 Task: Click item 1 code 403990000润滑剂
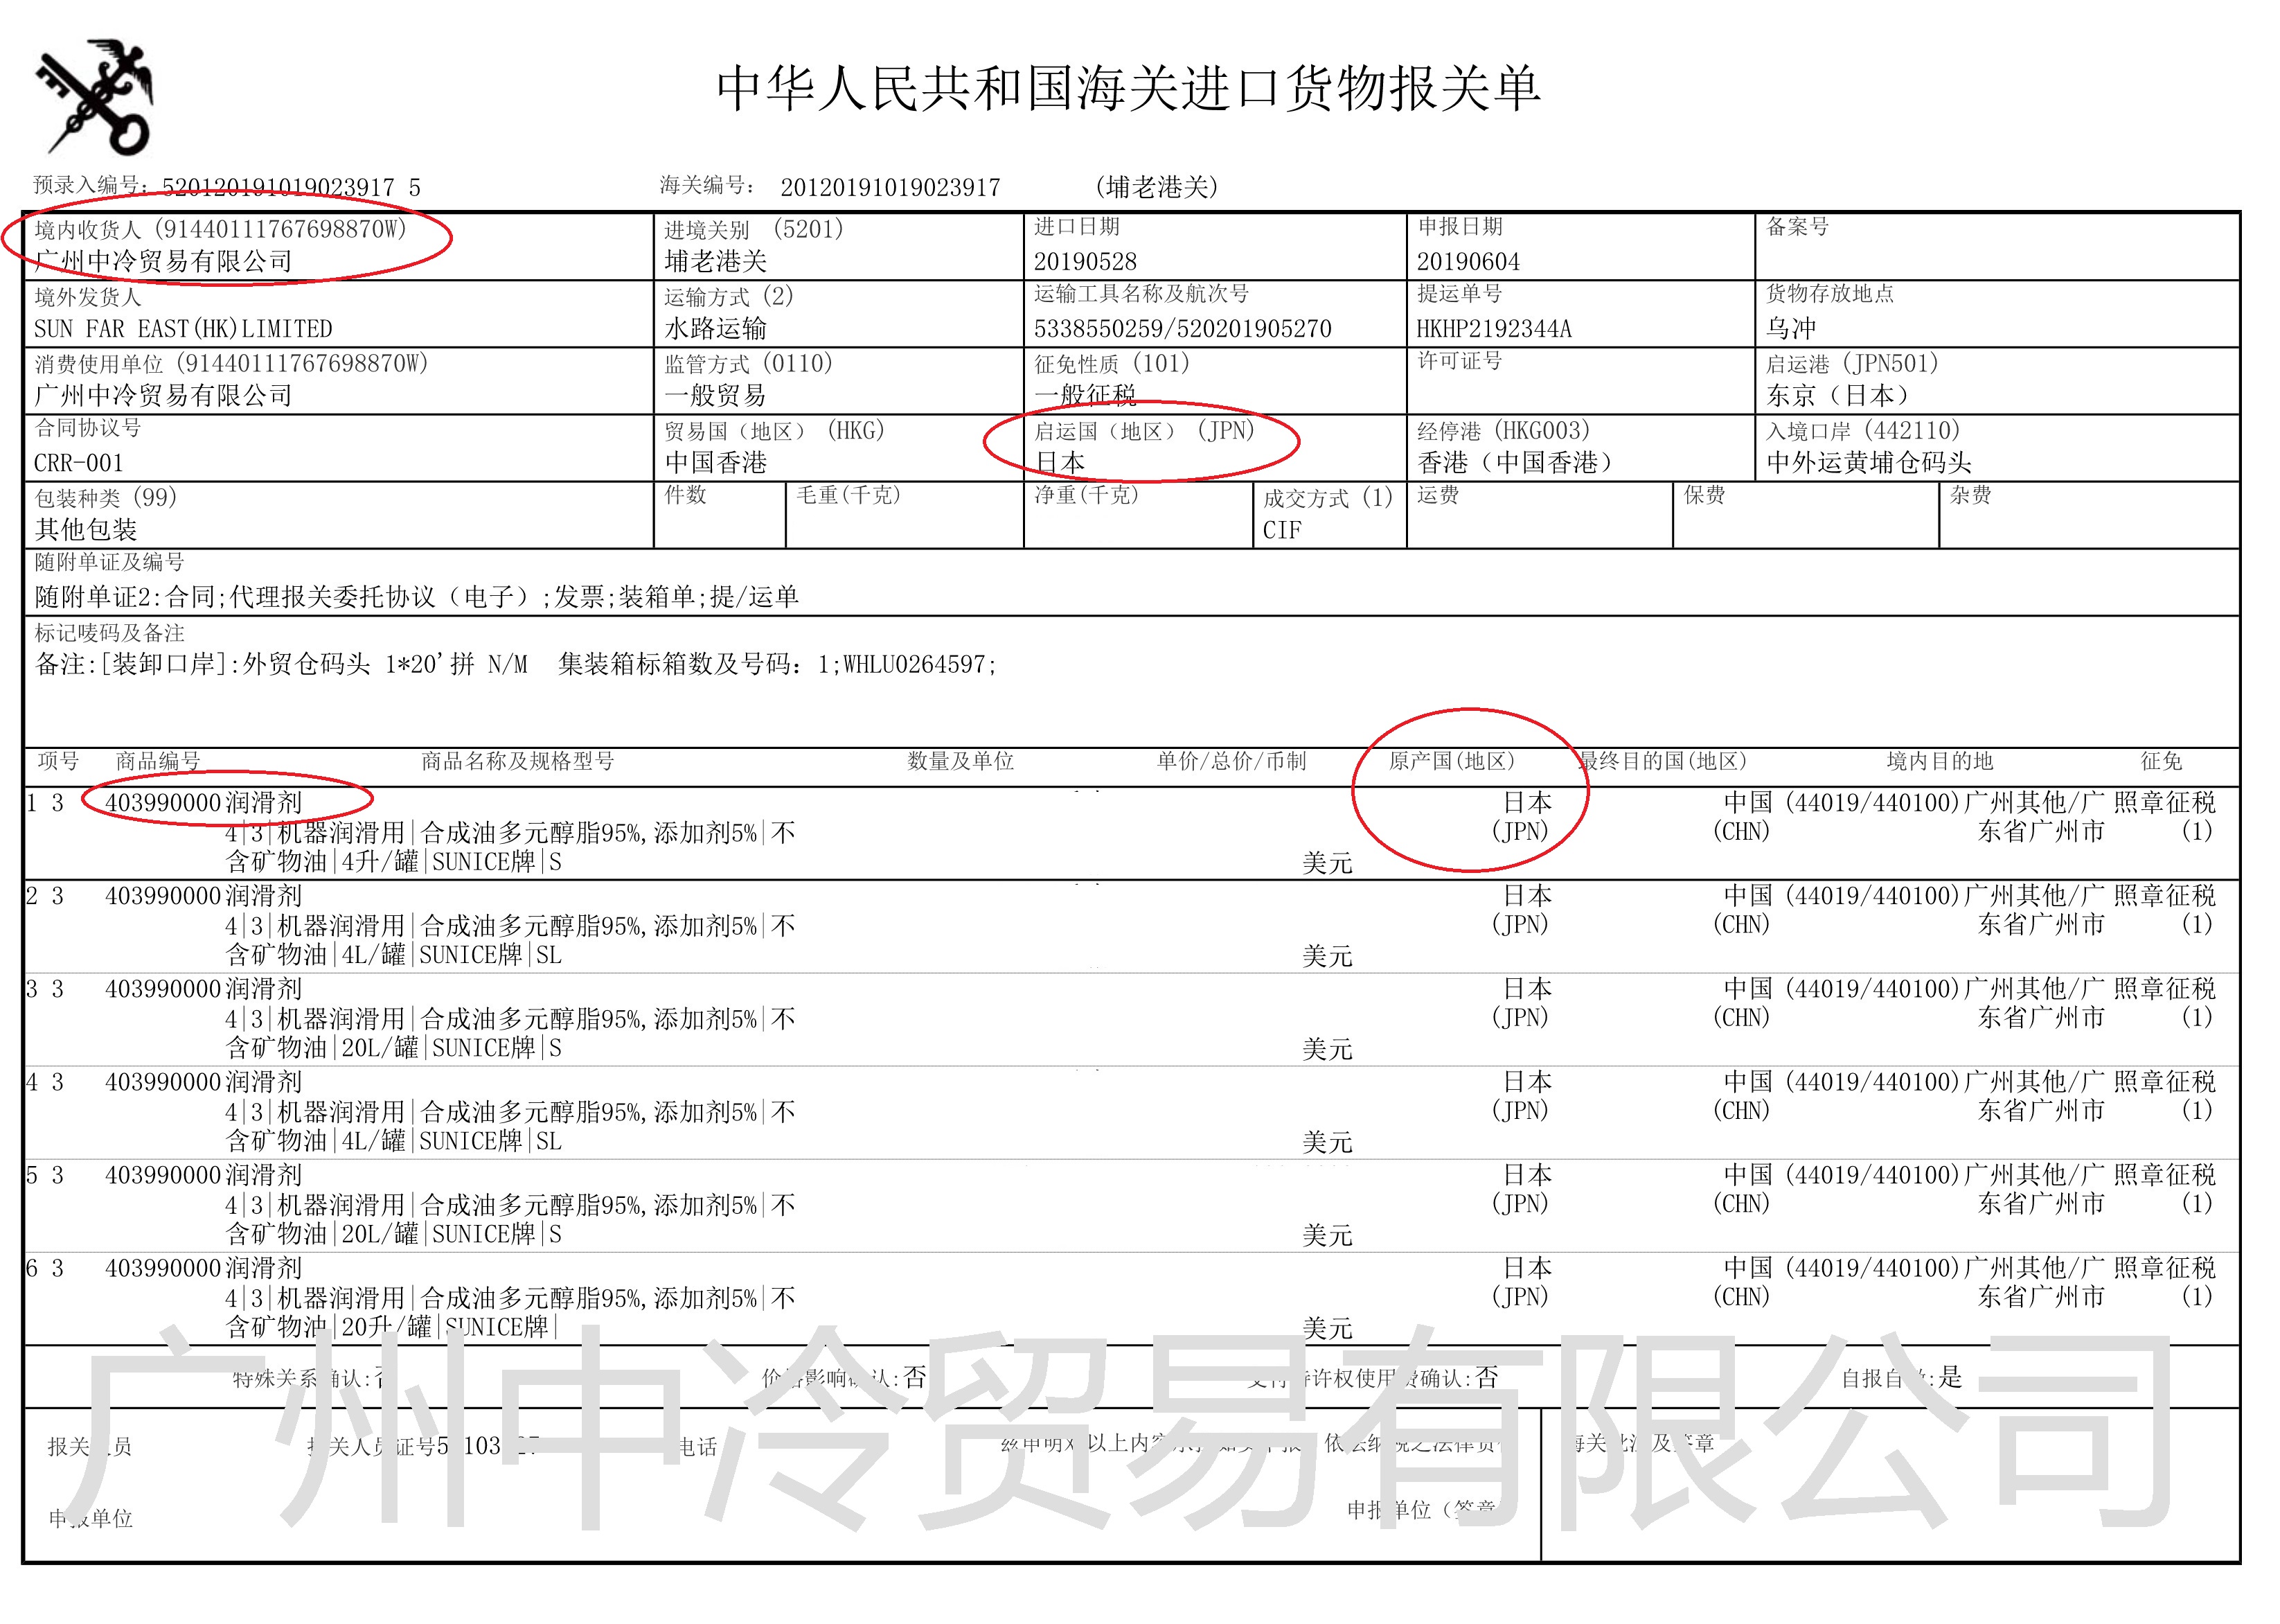[203, 802]
